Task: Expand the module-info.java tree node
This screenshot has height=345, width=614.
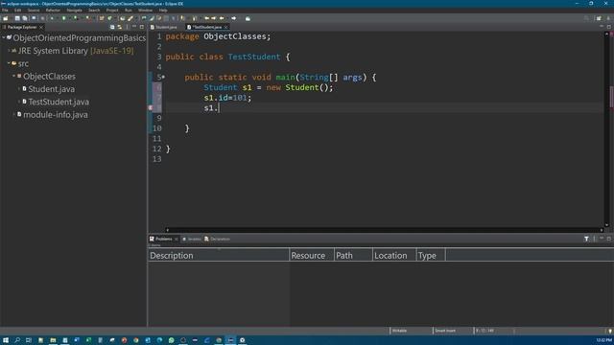Action: coord(14,115)
